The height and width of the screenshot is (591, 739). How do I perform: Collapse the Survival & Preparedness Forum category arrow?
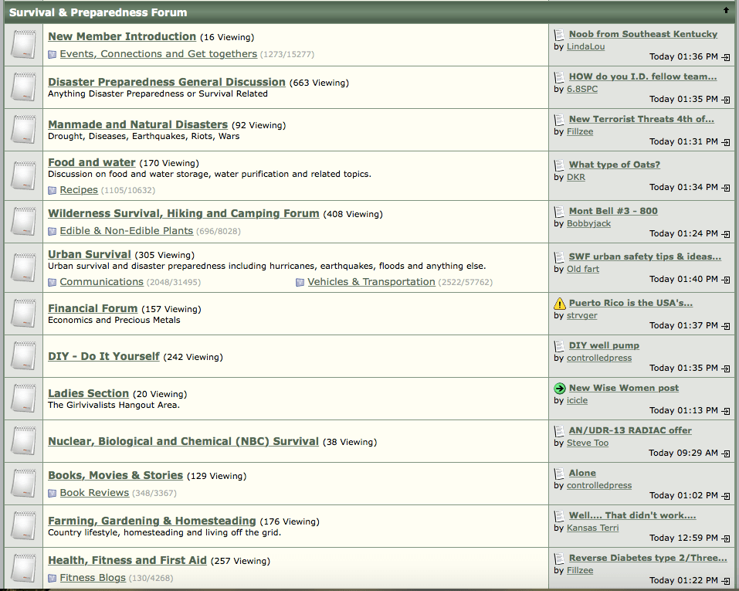click(x=726, y=10)
